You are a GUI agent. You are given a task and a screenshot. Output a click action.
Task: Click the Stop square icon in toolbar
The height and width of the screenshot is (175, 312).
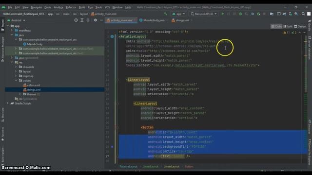(264, 14)
